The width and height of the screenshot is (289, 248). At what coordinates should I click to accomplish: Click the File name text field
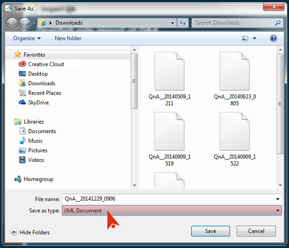click(x=169, y=199)
